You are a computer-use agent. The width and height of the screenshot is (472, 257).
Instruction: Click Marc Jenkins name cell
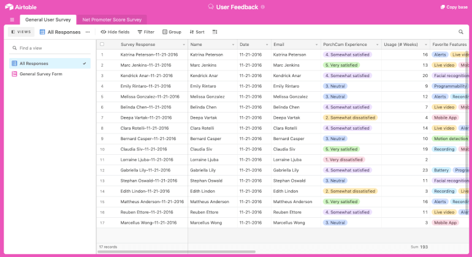(213, 65)
